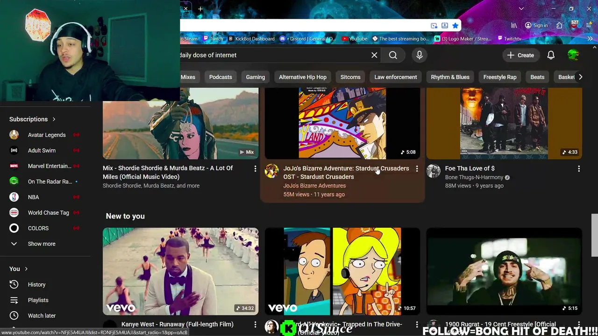Click the picture-in-picture icon in address bar
The image size is (598, 336).
[x=434, y=26]
